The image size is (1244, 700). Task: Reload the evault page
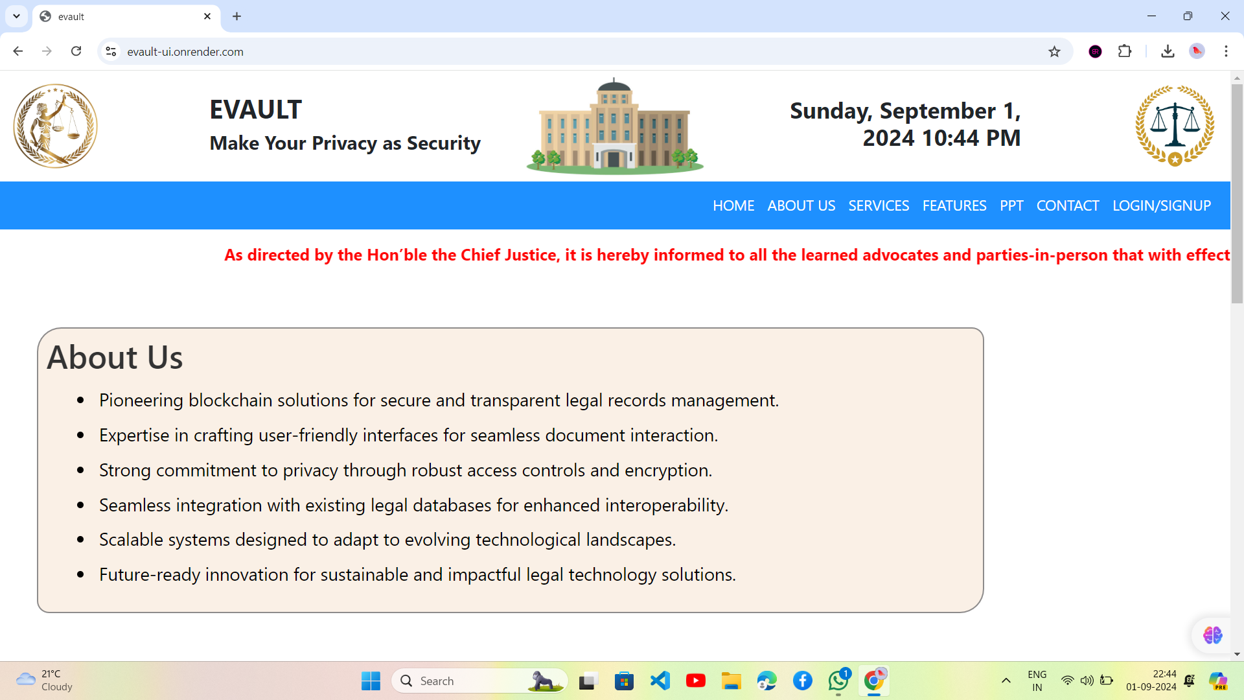[x=76, y=51]
